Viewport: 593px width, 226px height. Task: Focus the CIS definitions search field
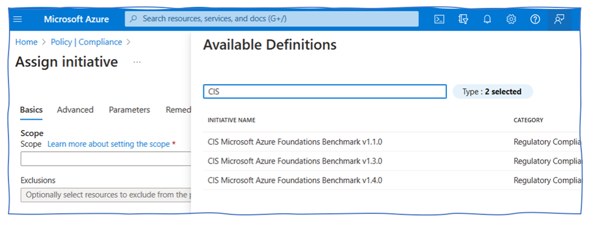tap(324, 92)
